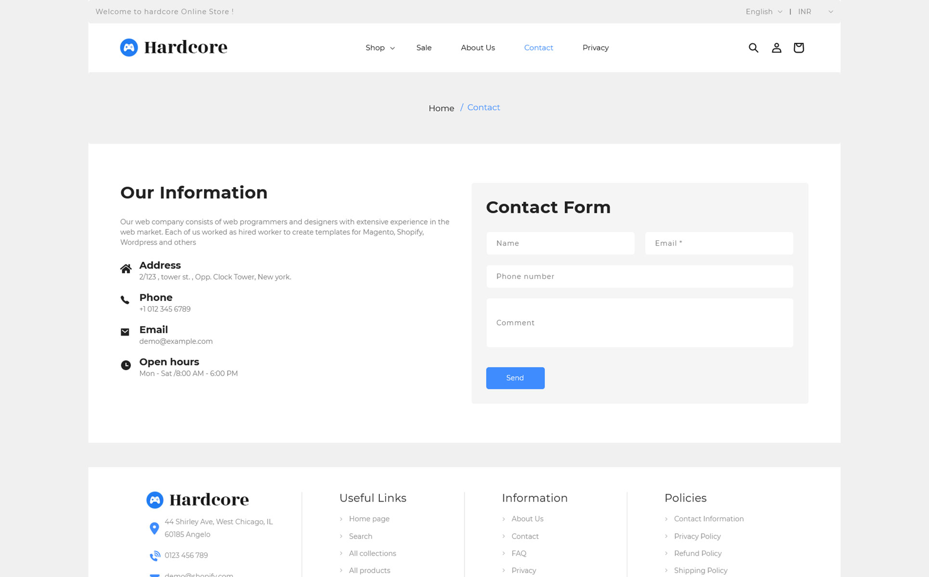Open the About Us menu item

[477, 48]
